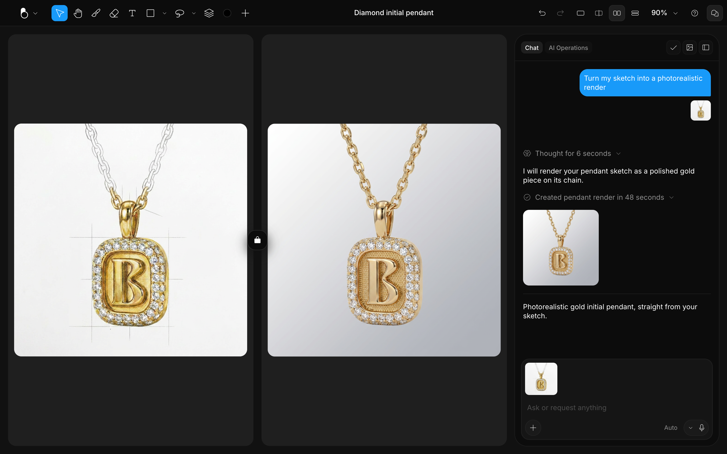Toggle the sidebar layout icon in chat header
727x454 pixels.
click(x=706, y=47)
